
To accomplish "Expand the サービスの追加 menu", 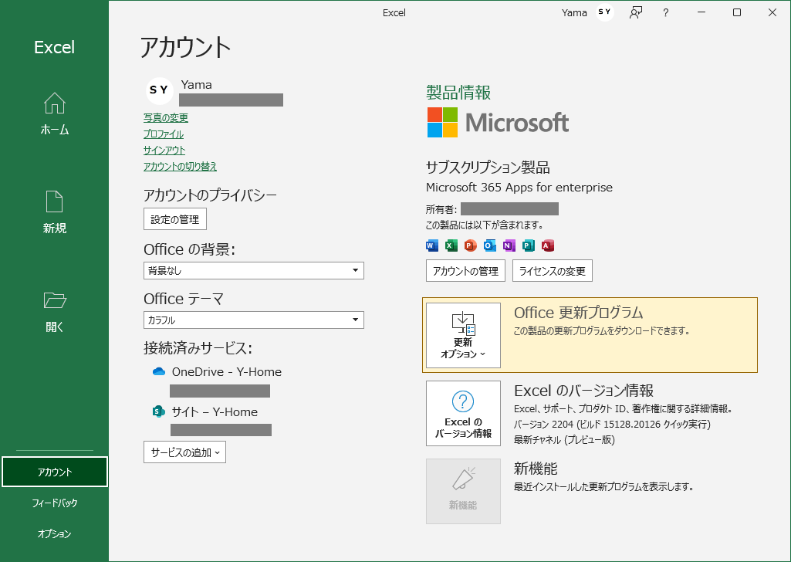I will (184, 452).
